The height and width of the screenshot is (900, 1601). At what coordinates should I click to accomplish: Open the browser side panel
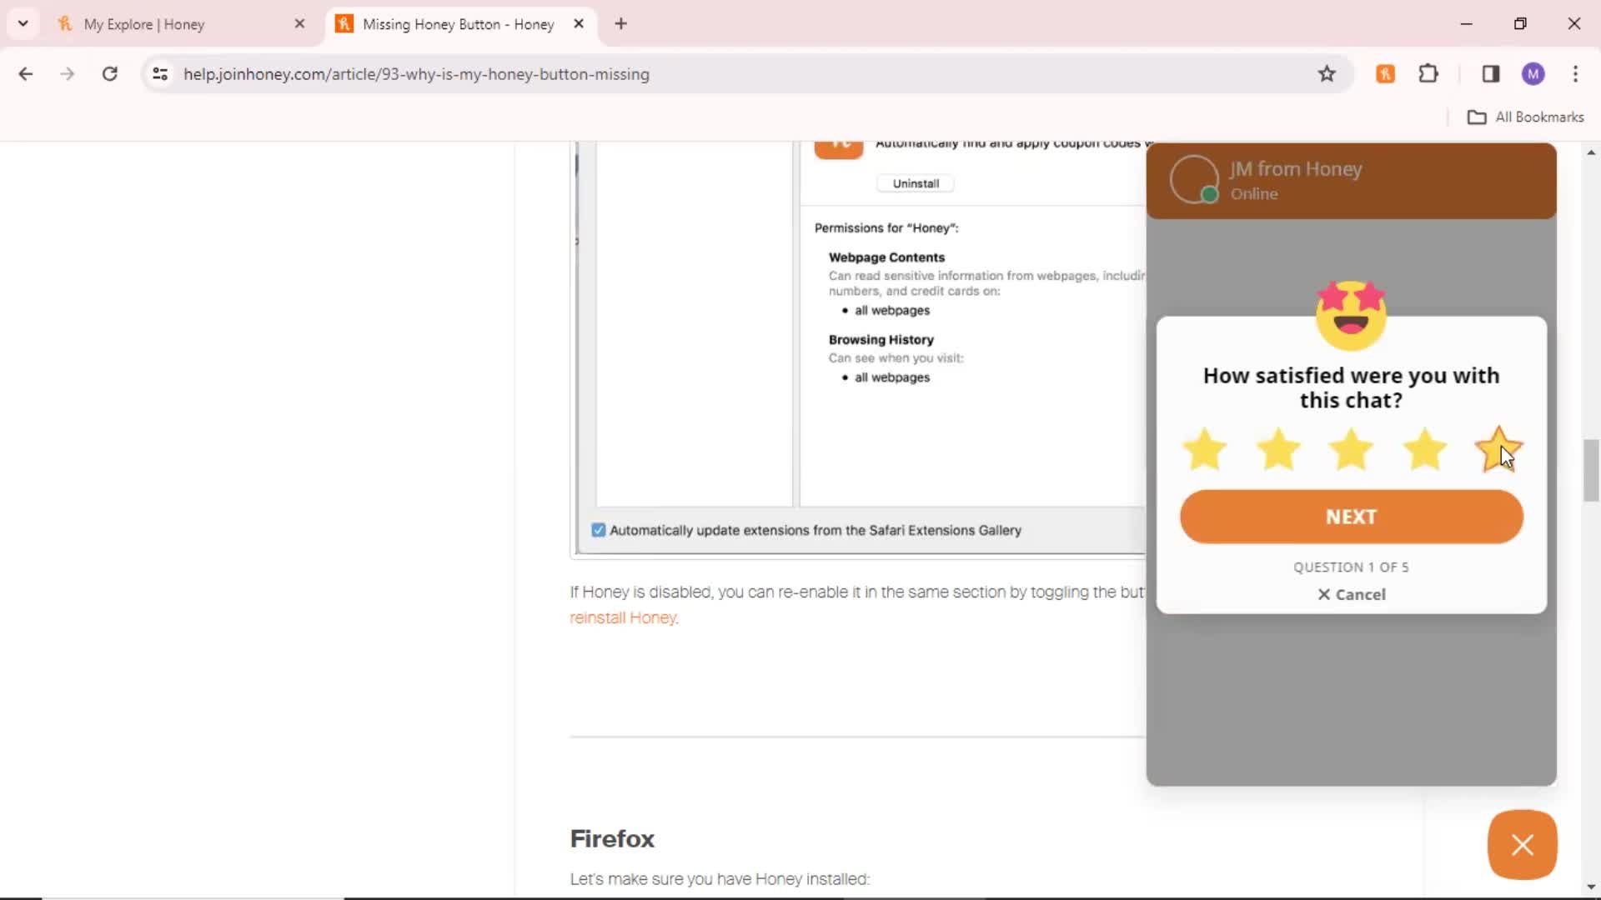click(x=1491, y=74)
